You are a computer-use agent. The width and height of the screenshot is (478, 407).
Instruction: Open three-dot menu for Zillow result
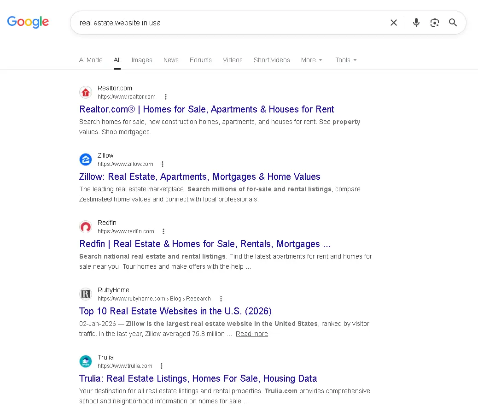163,164
